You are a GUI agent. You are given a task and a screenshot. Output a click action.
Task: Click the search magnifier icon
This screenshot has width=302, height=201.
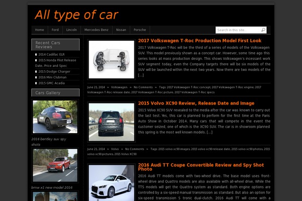[263, 30]
